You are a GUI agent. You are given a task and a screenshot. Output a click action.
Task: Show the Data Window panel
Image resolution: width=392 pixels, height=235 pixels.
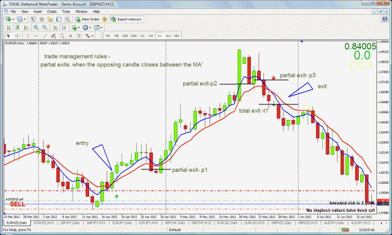pyautogui.click(x=42, y=19)
